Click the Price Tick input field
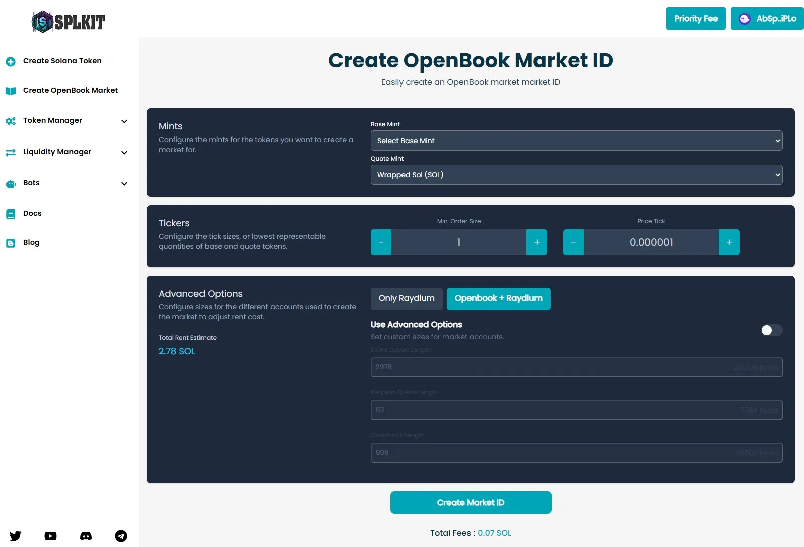 651,242
